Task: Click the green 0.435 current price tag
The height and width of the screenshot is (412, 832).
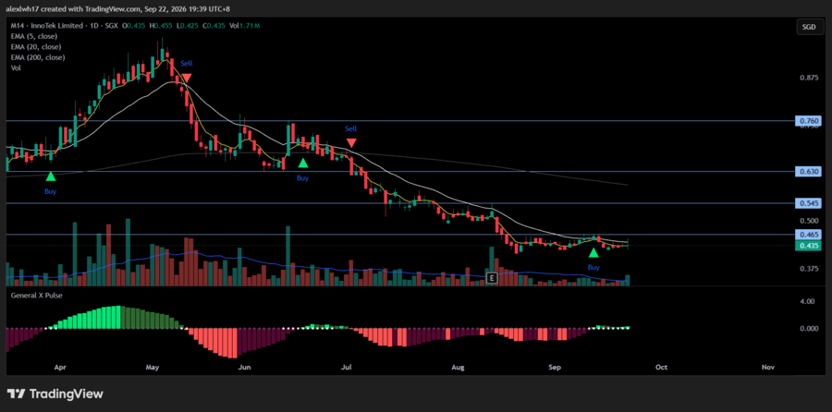Action: (808, 246)
